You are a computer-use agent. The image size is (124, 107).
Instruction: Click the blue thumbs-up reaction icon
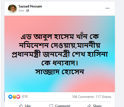point(10,97)
